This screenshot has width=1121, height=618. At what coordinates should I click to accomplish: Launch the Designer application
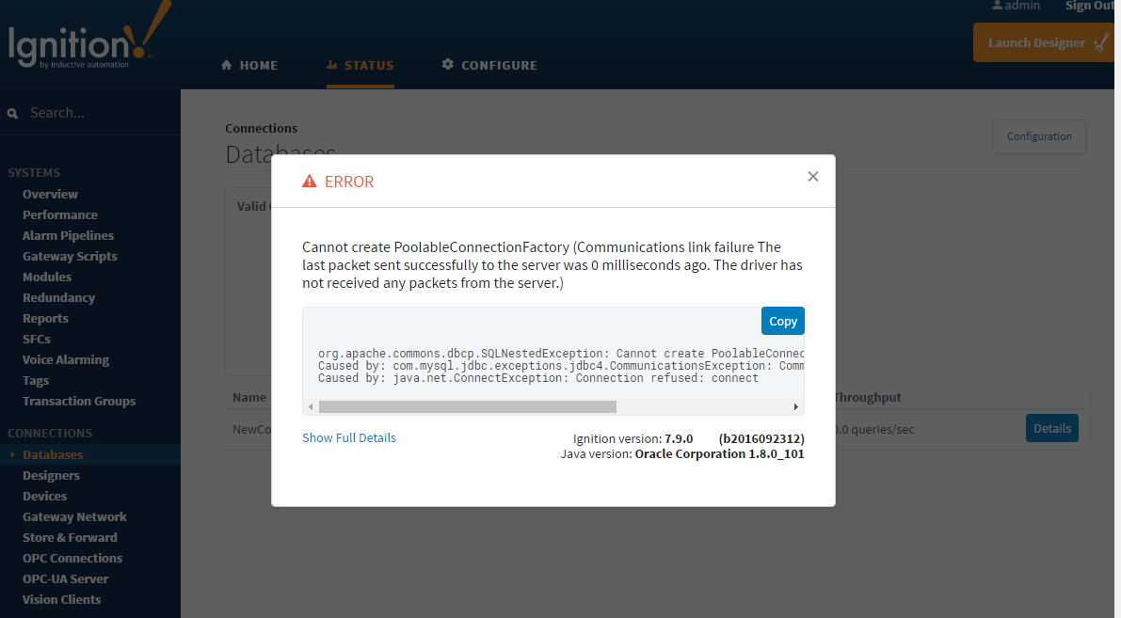(1045, 42)
